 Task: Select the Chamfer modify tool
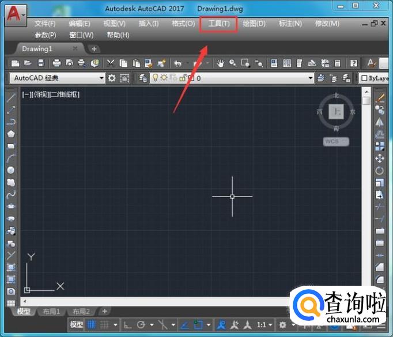click(x=380, y=267)
